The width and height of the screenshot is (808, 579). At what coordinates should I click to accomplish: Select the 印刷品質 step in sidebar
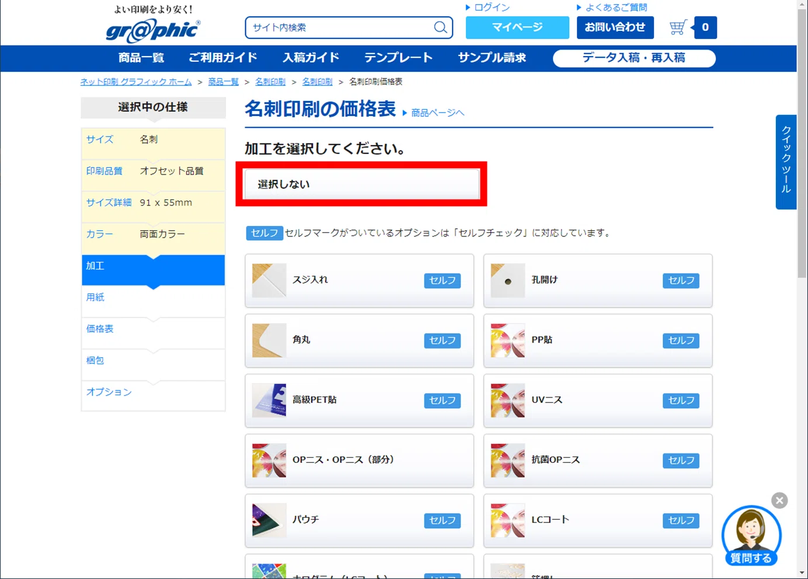pos(153,175)
